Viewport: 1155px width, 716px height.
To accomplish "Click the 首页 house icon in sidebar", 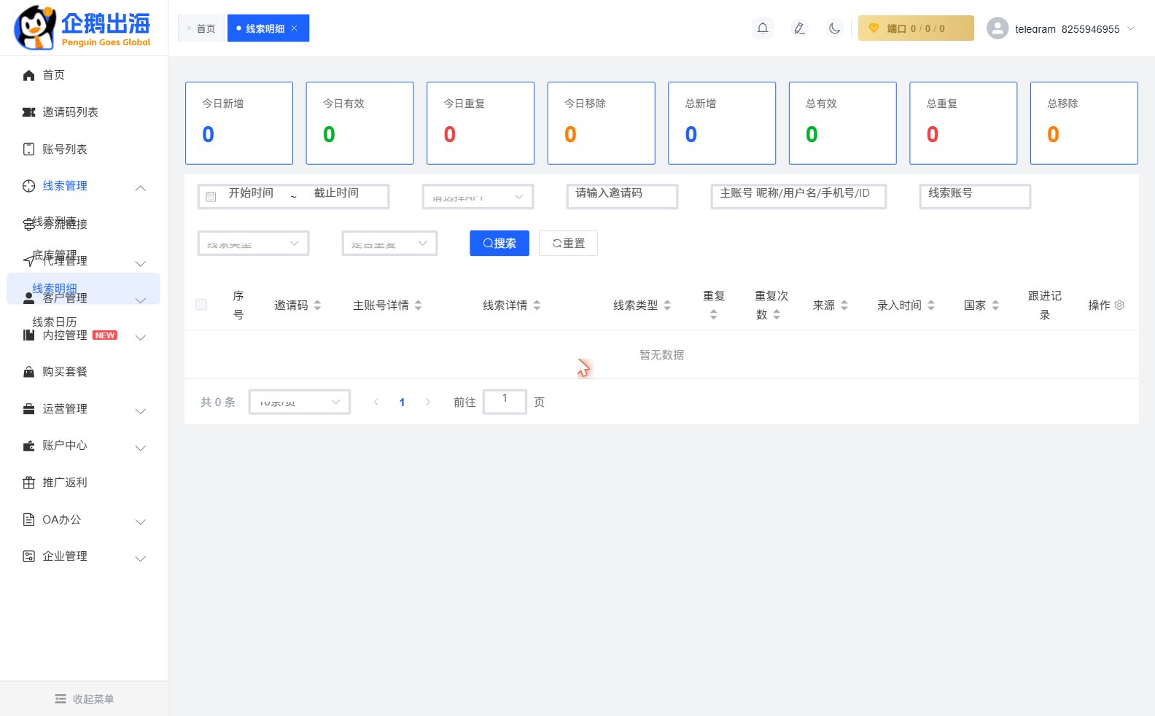I will tap(28, 75).
